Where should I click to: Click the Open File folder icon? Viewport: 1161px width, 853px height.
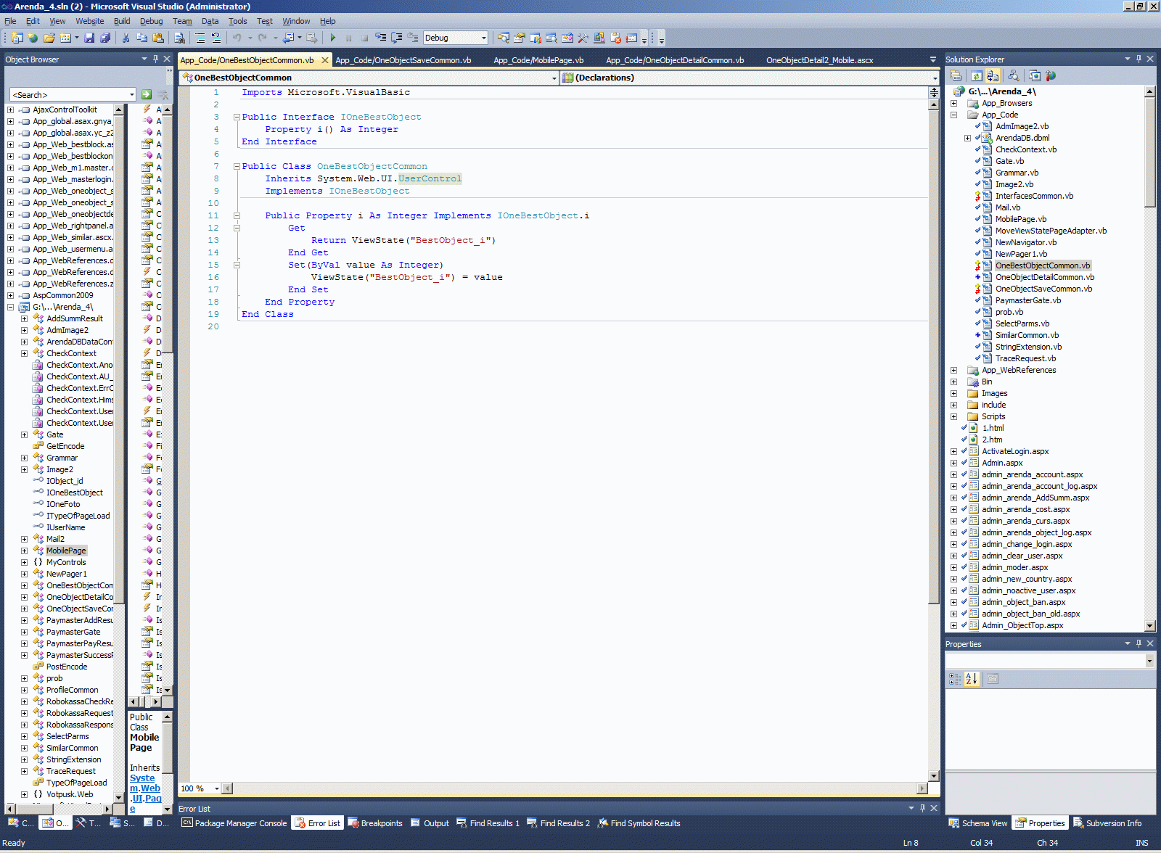click(x=49, y=38)
